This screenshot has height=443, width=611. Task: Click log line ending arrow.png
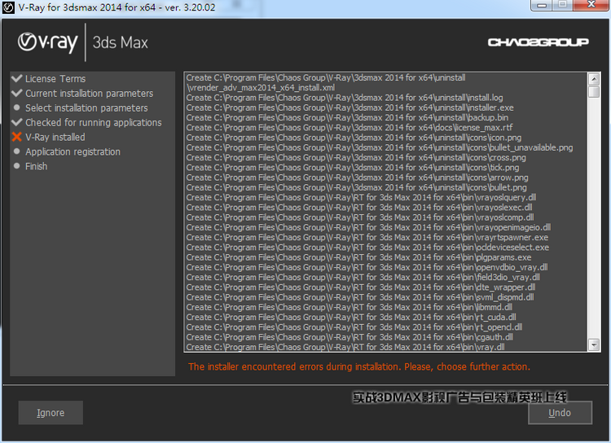click(x=358, y=178)
